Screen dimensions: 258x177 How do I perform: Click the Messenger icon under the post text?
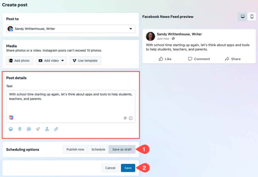(x=29, y=129)
